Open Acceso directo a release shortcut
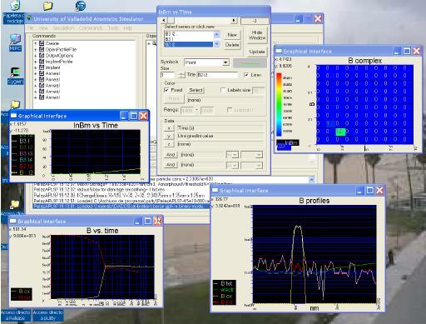 [16, 315]
